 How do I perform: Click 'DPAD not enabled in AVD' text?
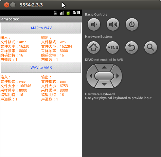coord(104,60)
